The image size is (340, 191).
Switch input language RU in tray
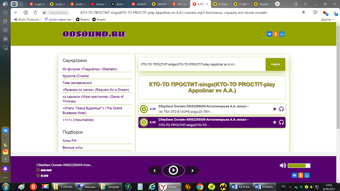(x=284, y=187)
